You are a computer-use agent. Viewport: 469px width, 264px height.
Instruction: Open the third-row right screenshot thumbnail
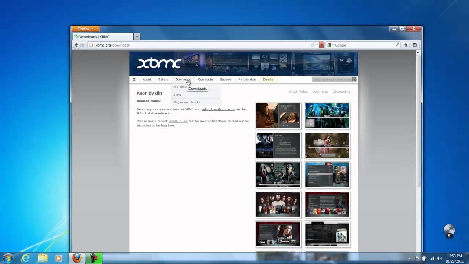[x=327, y=175]
